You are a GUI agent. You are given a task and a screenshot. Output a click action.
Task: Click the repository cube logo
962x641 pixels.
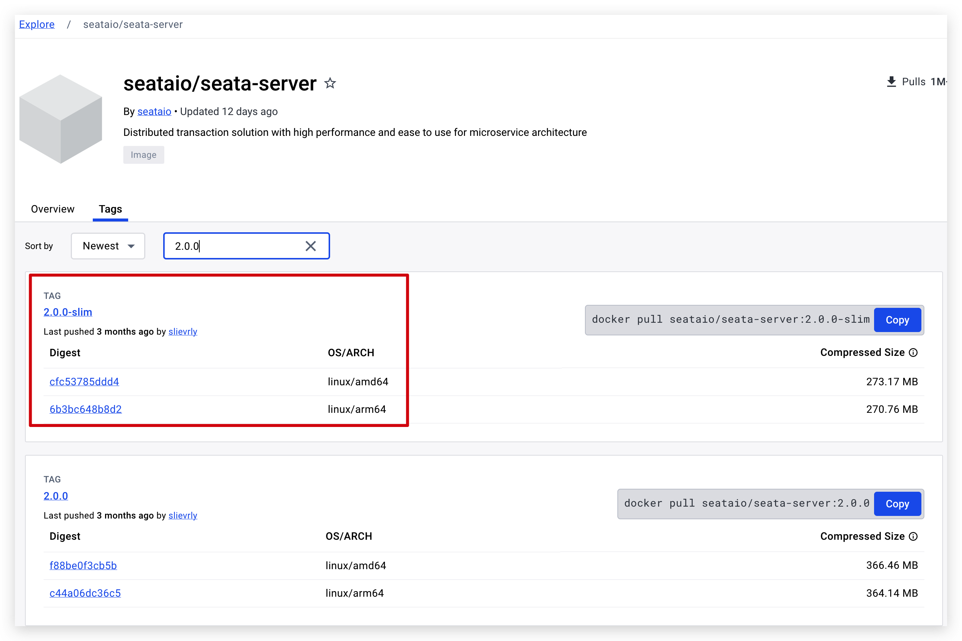tap(61, 119)
